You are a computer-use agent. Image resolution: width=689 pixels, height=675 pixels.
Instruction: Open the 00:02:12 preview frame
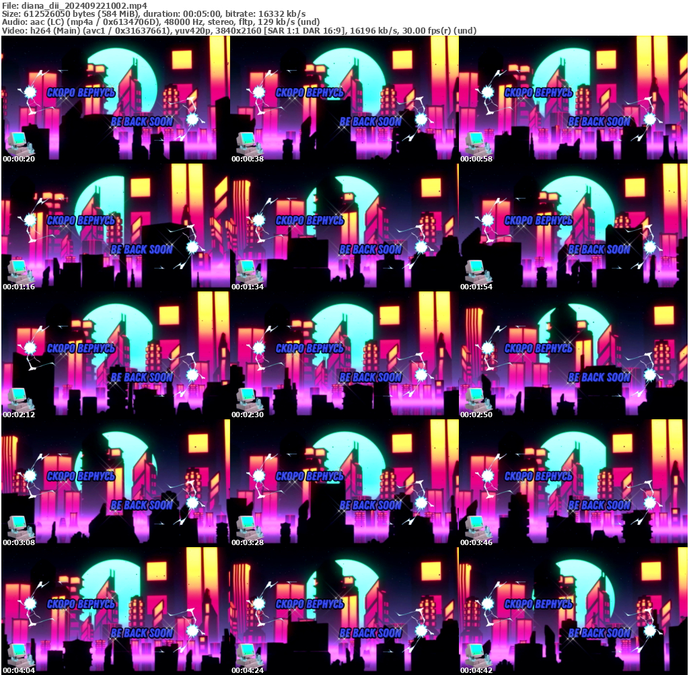pyautogui.click(x=115, y=355)
